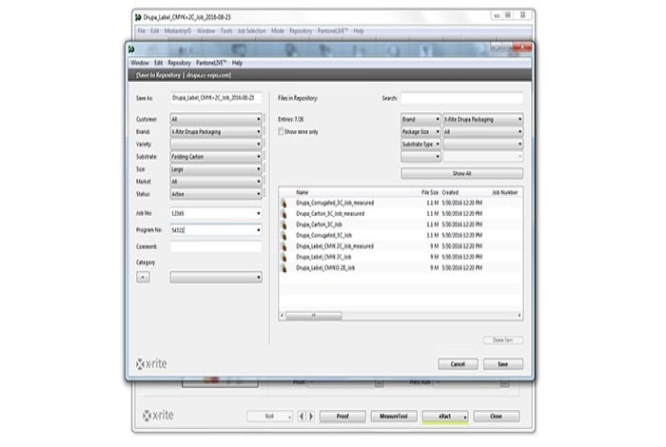This screenshot has height=447, width=666.
Task: Click the File Size column header
Action: click(430, 193)
